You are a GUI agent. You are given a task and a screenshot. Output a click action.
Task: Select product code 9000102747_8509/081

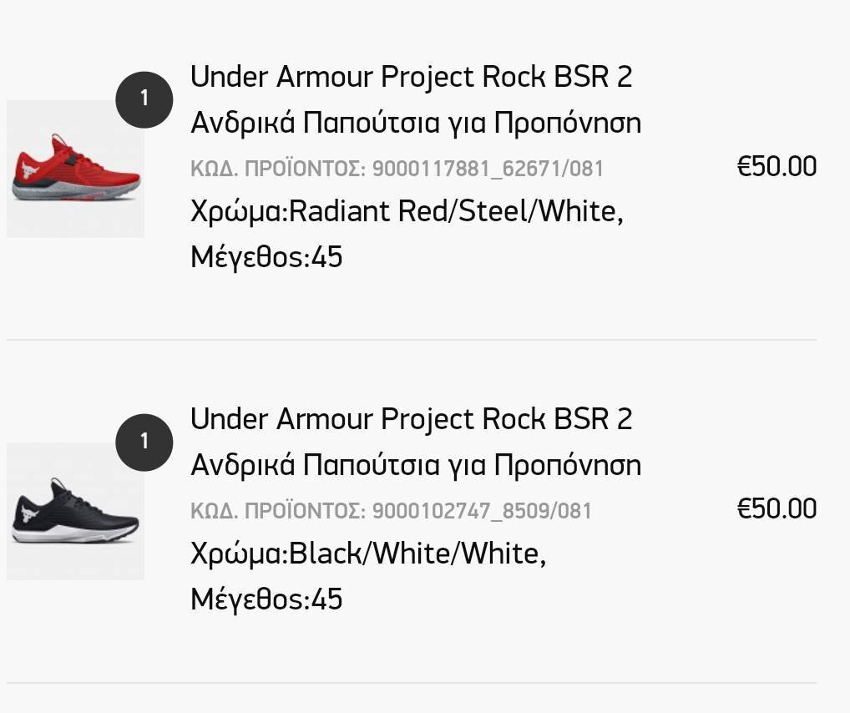(x=482, y=511)
